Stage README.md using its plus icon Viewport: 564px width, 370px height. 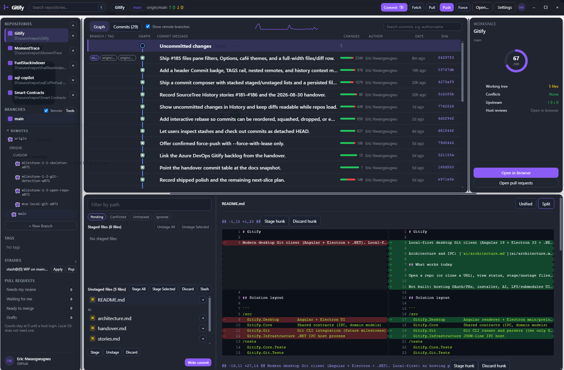[x=203, y=300]
